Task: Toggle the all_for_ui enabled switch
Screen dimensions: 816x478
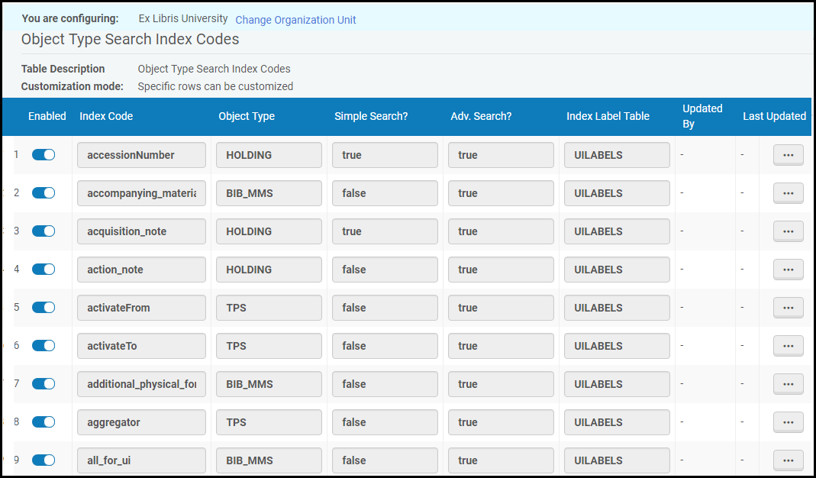Action: [44, 460]
